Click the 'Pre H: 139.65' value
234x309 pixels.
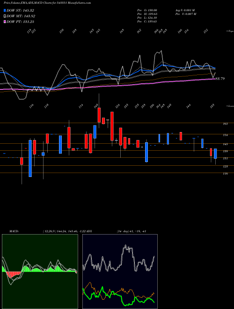[x=147, y=14]
